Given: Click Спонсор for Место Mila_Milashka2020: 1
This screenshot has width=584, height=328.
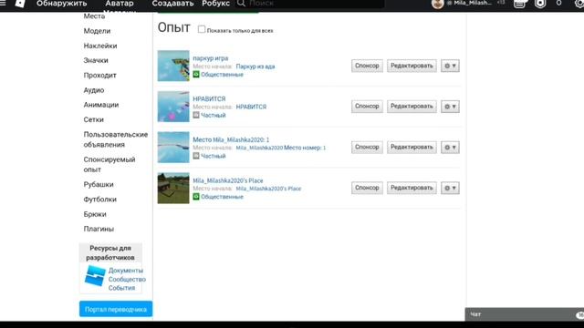Looking at the screenshot, I should (x=367, y=148).
